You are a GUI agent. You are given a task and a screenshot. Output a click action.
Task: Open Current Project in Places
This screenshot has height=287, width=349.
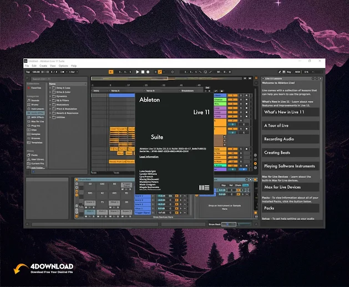tap(36, 163)
